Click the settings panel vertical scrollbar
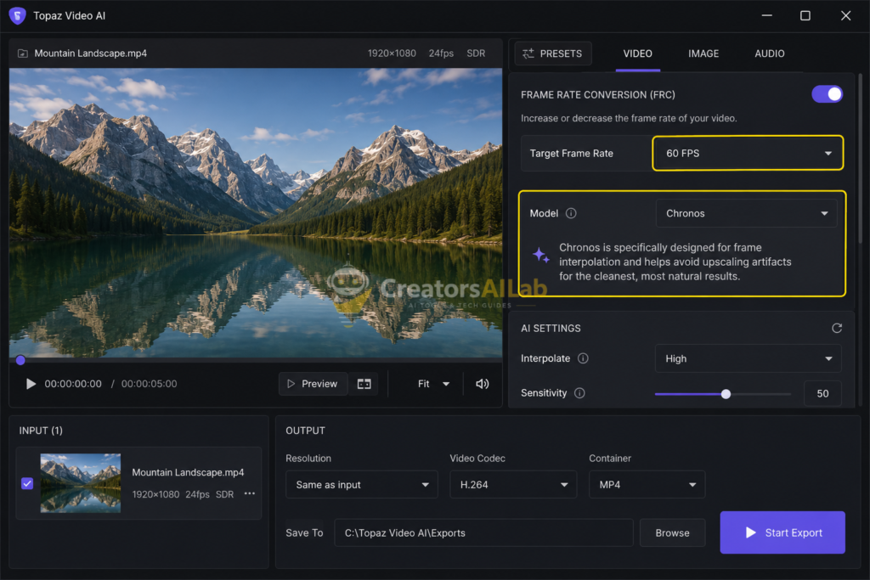The height and width of the screenshot is (580, 870). (861, 160)
